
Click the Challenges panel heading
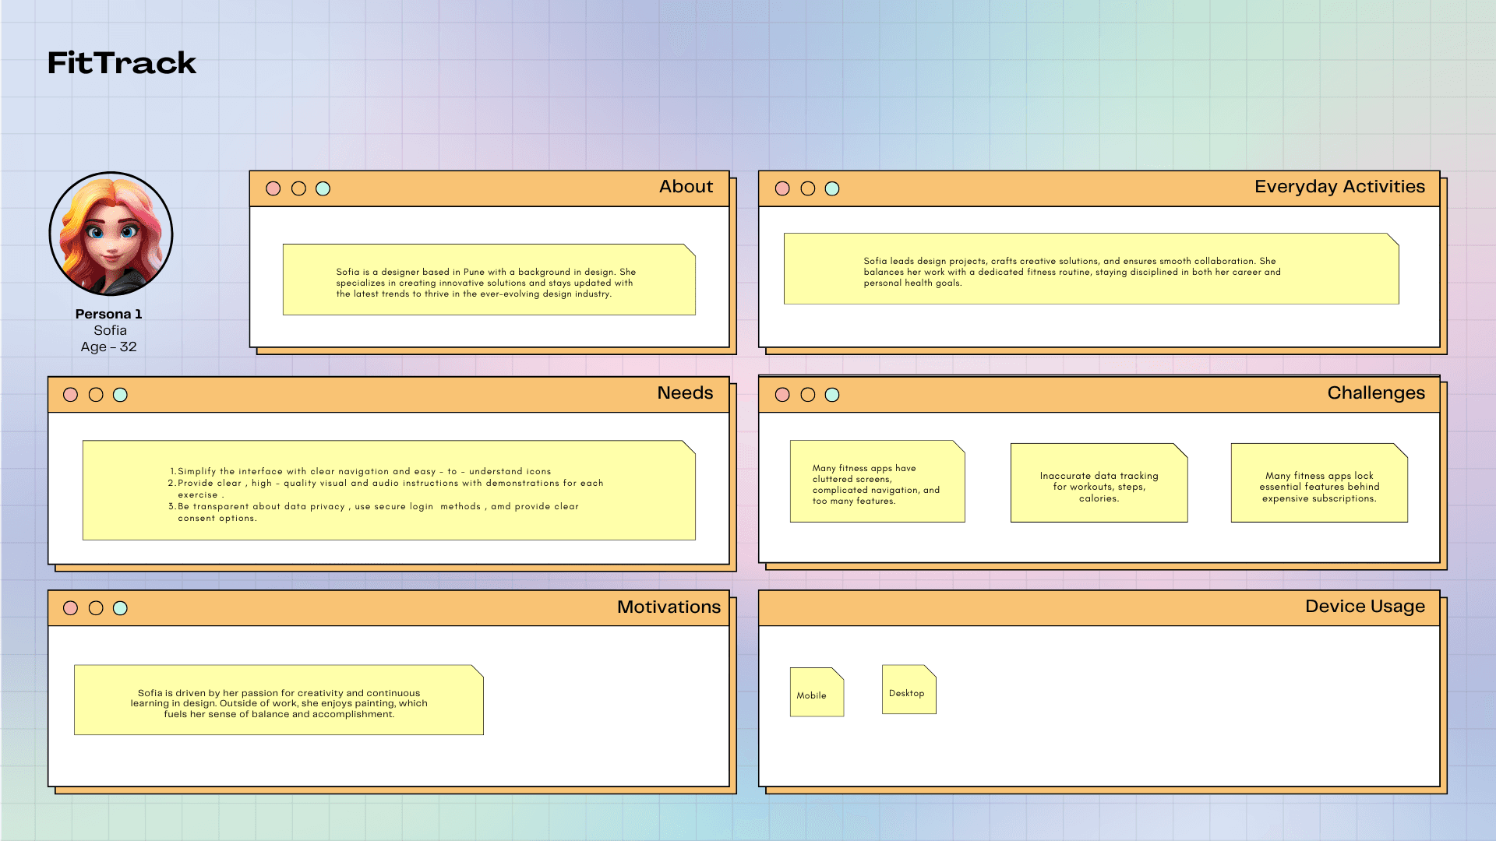1375,393
